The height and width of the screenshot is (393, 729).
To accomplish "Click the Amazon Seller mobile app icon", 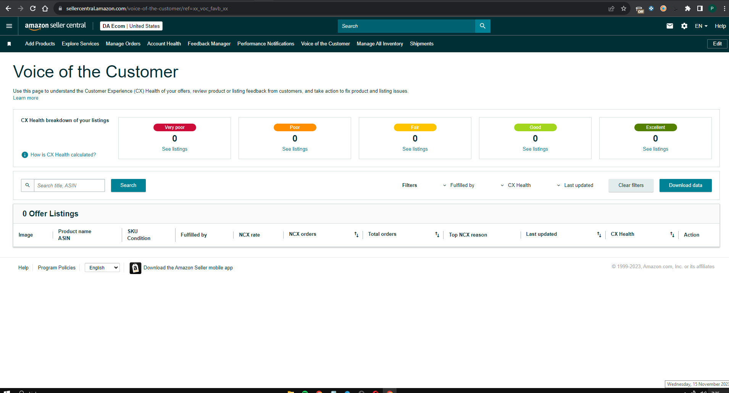I will (x=135, y=268).
